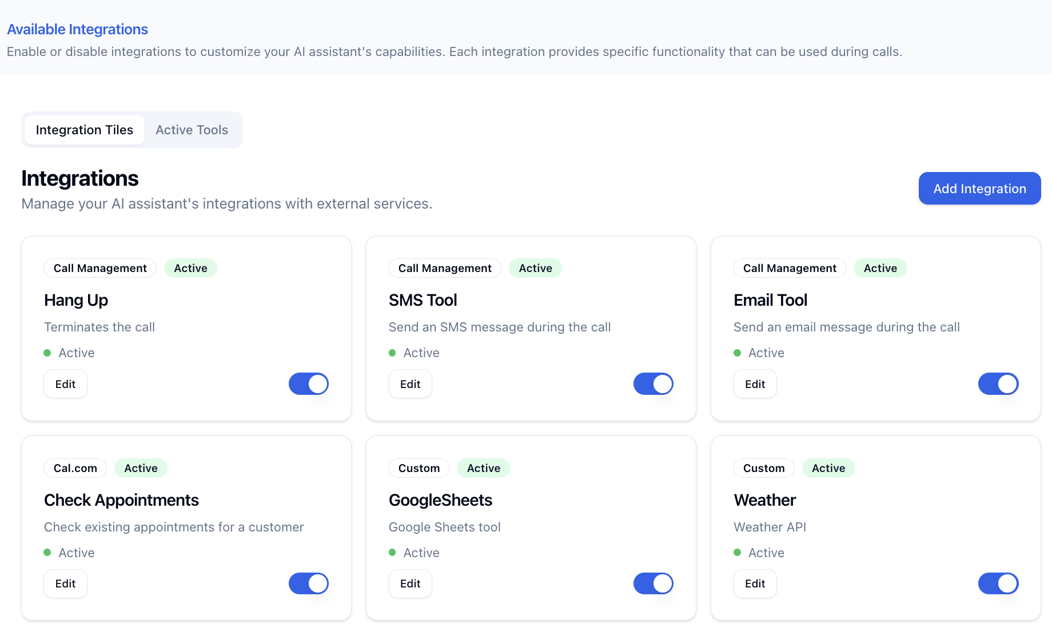Edit the Weather integration
Viewport: 1052px width, 640px height.
(x=755, y=583)
